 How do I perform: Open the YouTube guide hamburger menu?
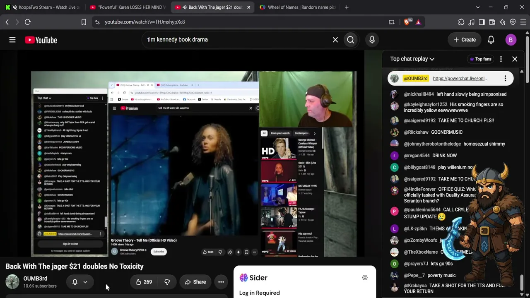pos(12,40)
